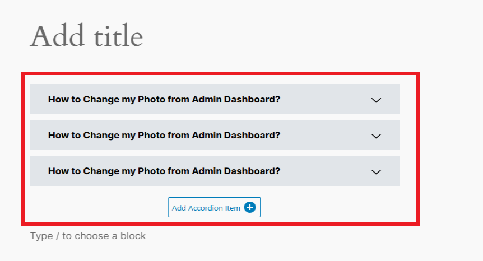
Task: Click the Add Accordion Item button
Action: tap(215, 207)
